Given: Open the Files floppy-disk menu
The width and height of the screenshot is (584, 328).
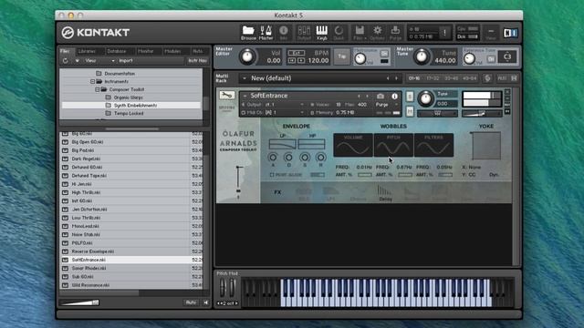Looking at the screenshot, I should coord(360,33).
